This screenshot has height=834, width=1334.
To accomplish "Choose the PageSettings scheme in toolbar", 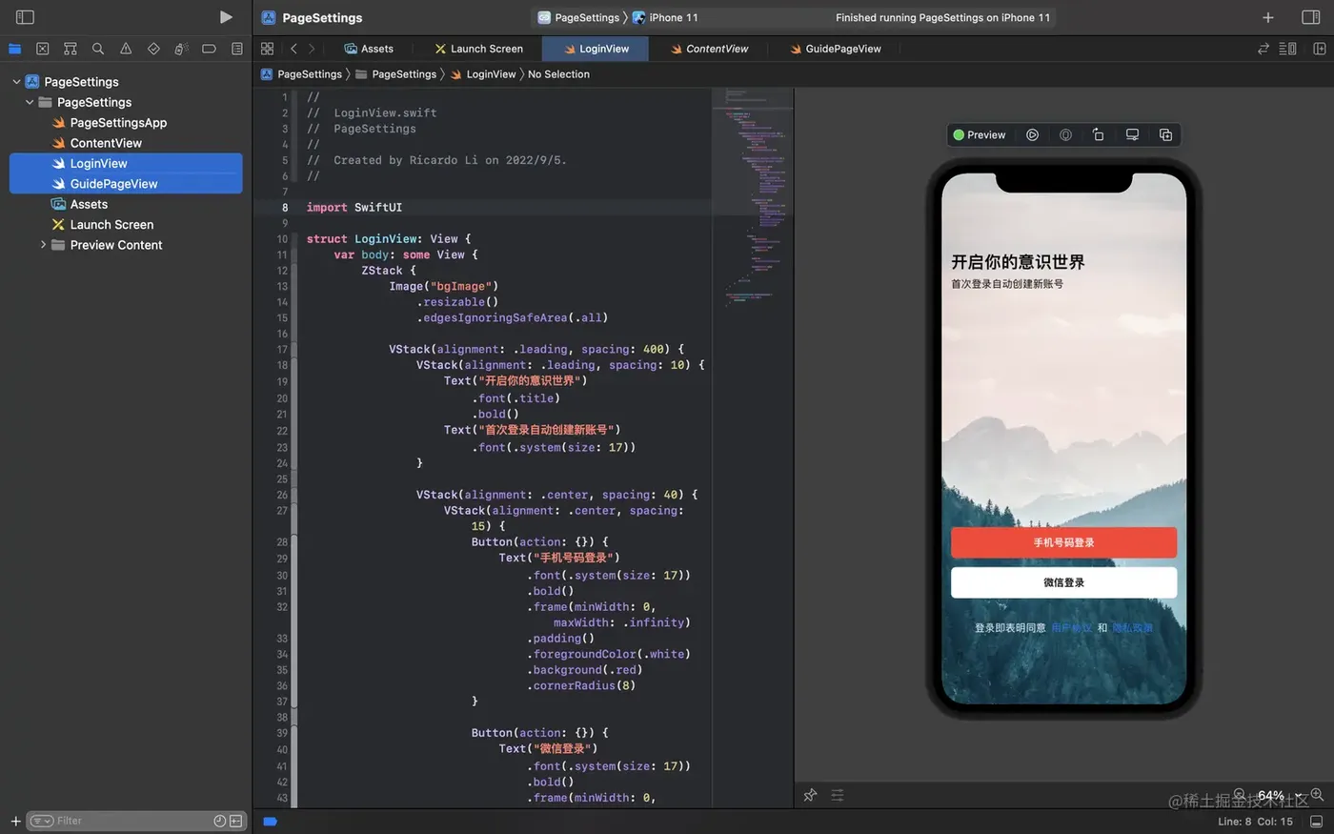I will tap(578, 17).
